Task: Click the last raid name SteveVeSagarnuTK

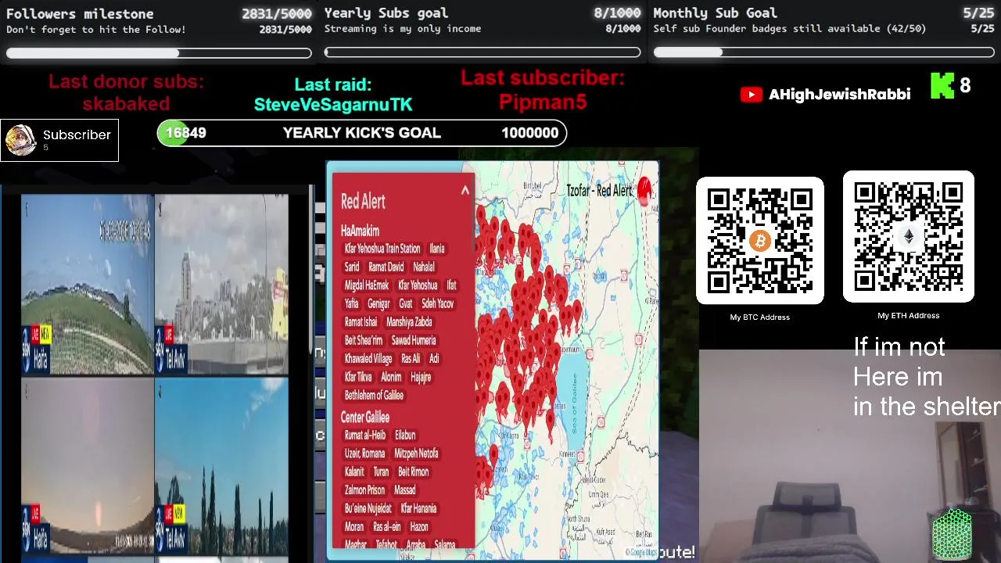Action: 333,104
